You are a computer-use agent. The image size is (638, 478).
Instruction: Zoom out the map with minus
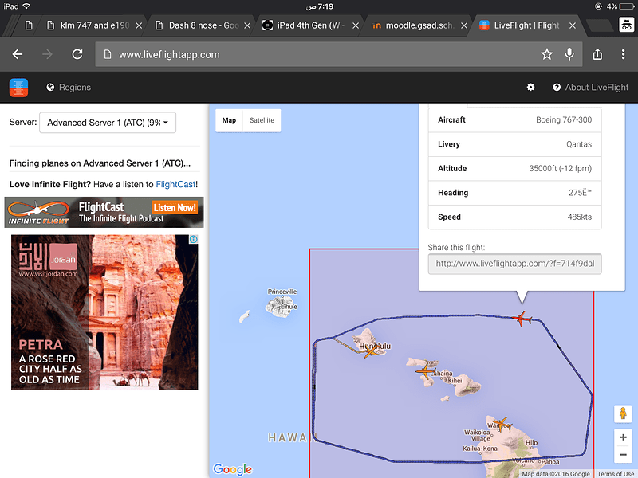point(623,454)
